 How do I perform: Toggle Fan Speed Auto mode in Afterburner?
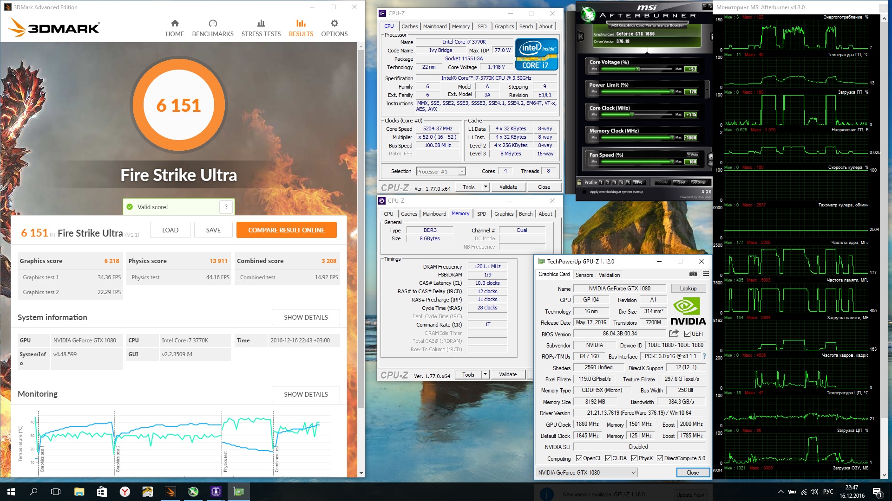click(x=693, y=154)
